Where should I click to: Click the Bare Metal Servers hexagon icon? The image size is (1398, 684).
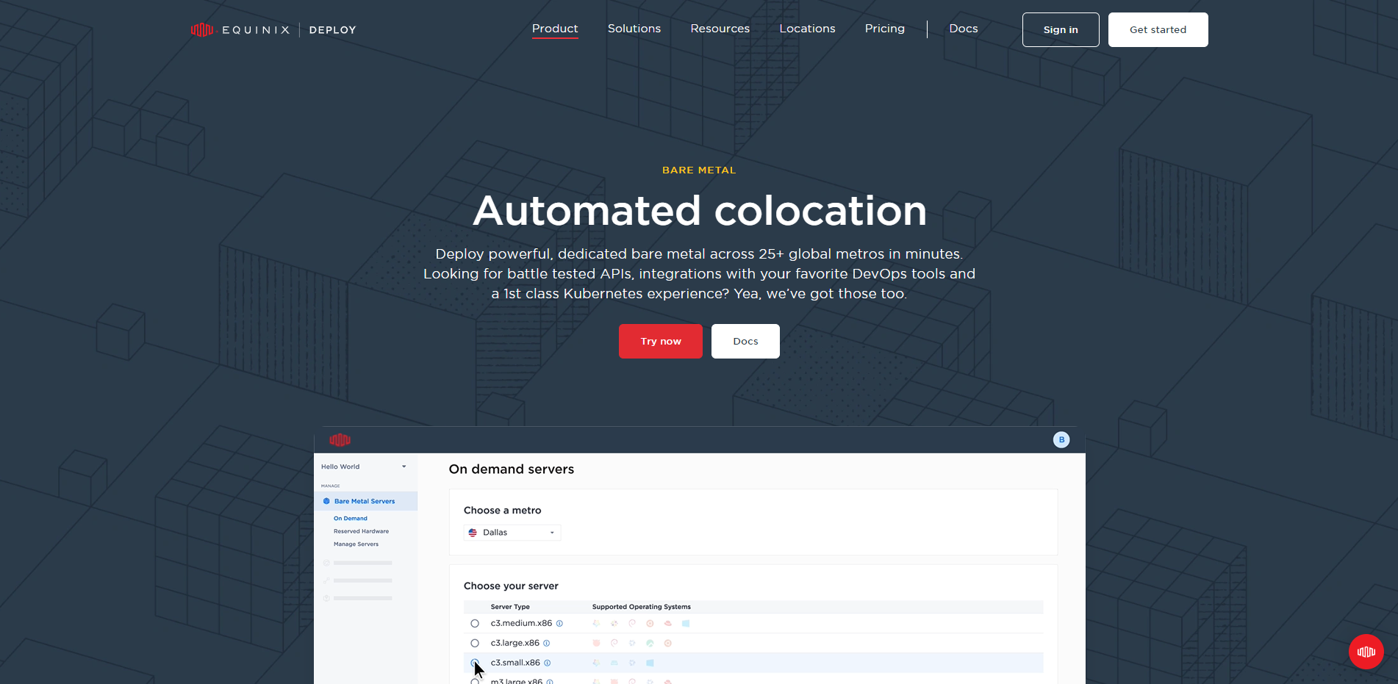click(326, 501)
